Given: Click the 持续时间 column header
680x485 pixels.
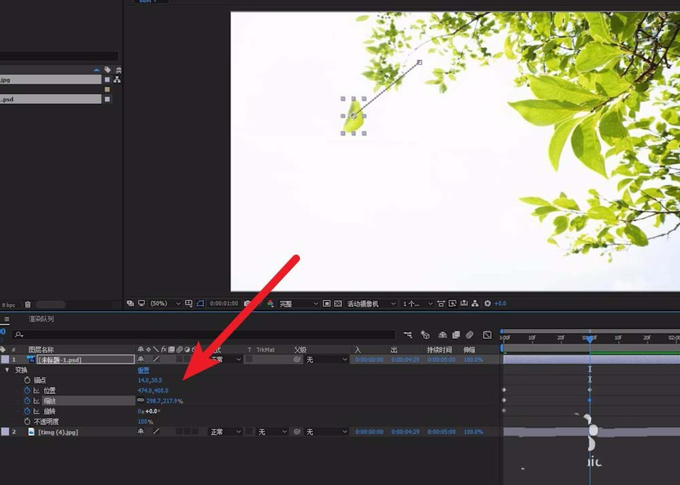Looking at the screenshot, I should (439, 350).
